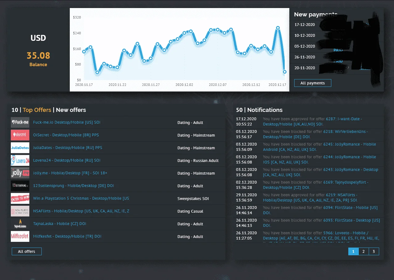Open notification link 6244: JollyRomance Mobile IOS

tap(320, 159)
